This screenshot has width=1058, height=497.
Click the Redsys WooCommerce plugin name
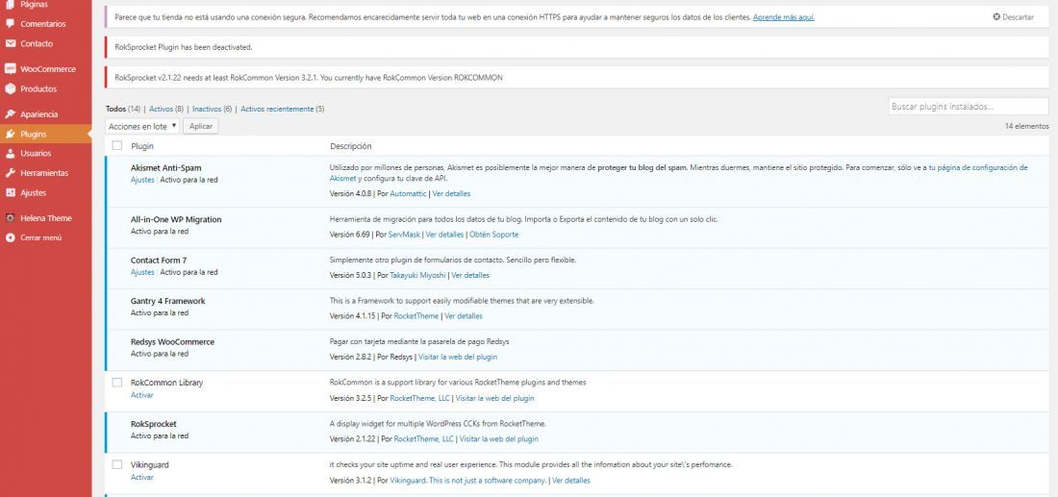(173, 342)
